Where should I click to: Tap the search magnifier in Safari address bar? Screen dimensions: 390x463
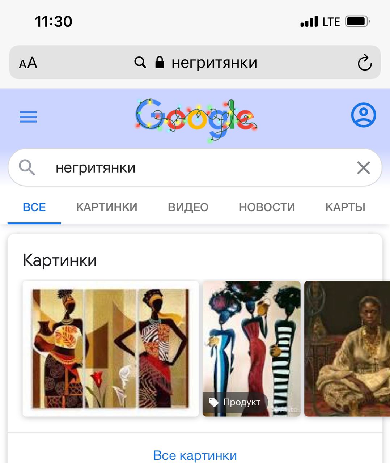(140, 63)
